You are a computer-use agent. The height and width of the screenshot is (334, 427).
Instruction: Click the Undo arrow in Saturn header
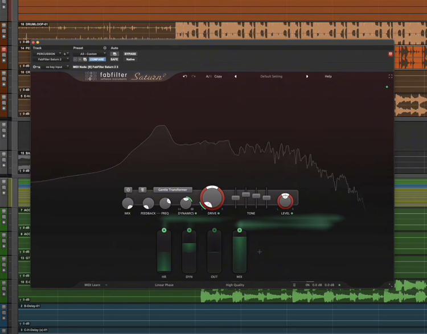[x=185, y=76]
